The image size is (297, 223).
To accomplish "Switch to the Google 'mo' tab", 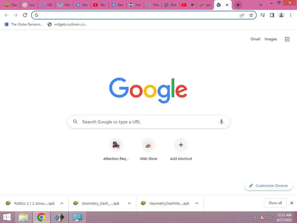I will [29, 5].
